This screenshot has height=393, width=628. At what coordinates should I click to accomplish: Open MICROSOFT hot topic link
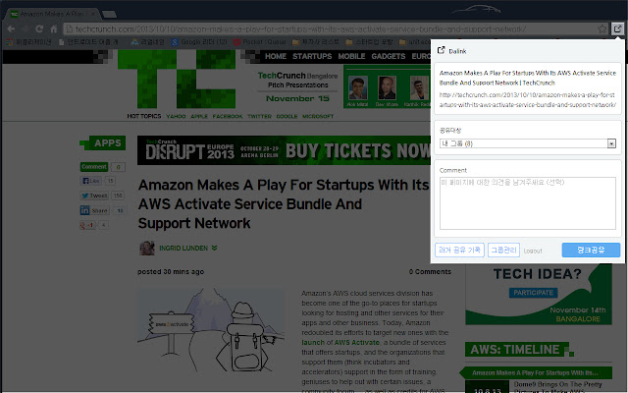coord(318,116)
